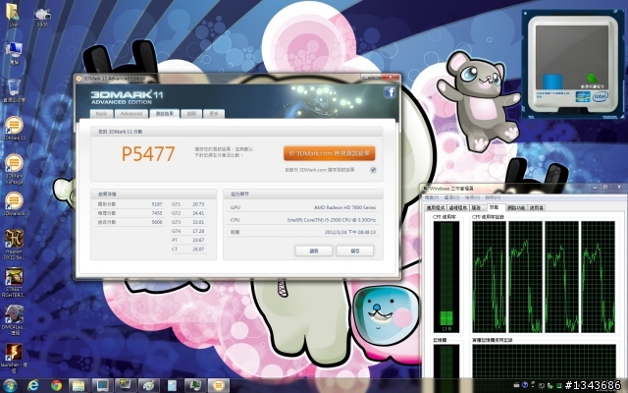The height and width of the screenshot is (393, 628).
Task: Open the User folder desktop icon
Action: (x=13, y=14)
